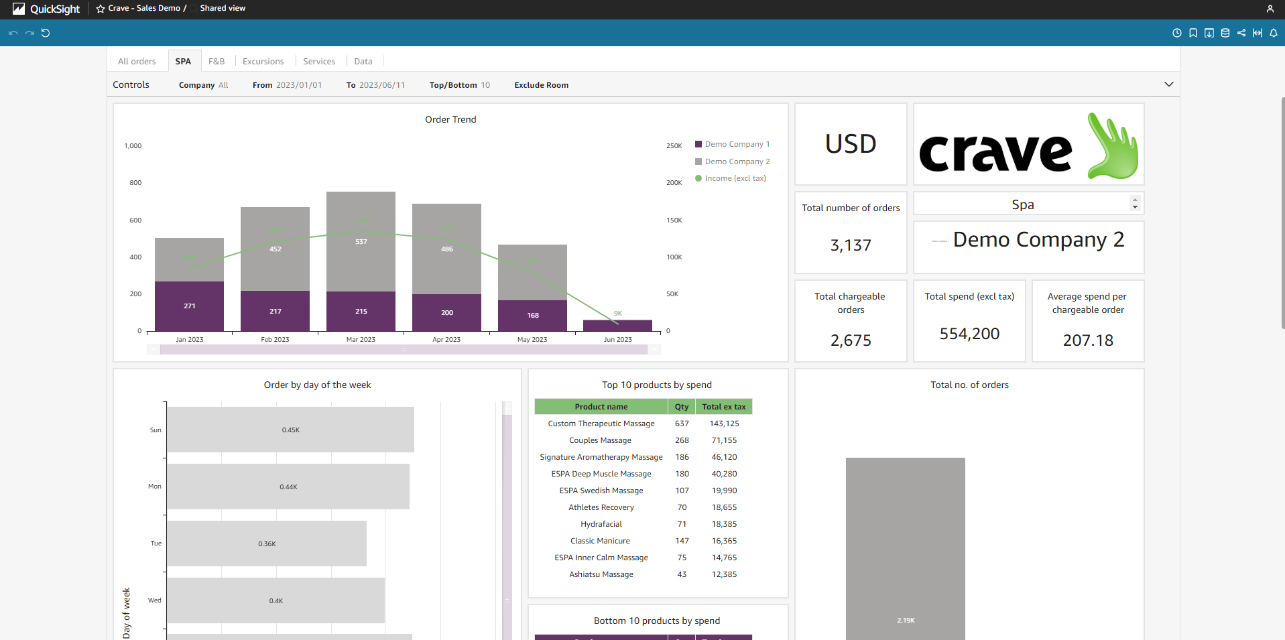Click the Hydrafacial row
1285x640 pixels.
point(644,524)
